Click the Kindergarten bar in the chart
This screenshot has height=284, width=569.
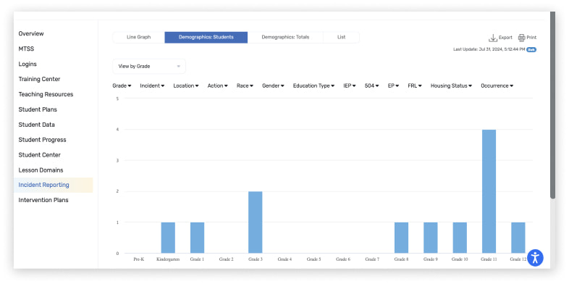(168, 238)
